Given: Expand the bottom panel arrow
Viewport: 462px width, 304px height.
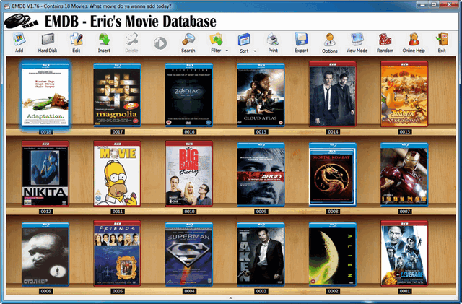Looking at the screenshot, I should [230, 298].
